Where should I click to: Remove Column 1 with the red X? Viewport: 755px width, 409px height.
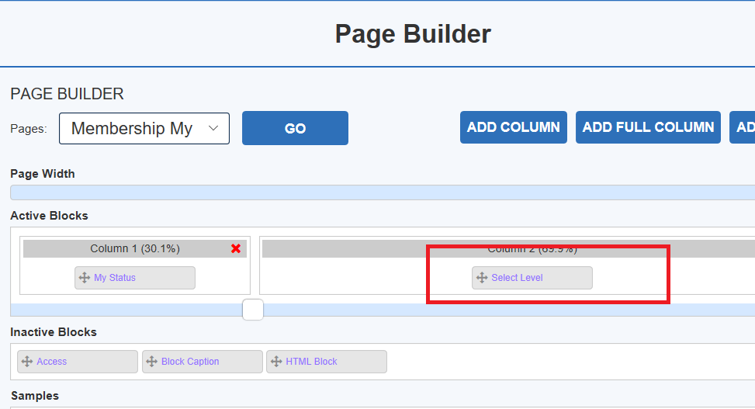(236, 248)
